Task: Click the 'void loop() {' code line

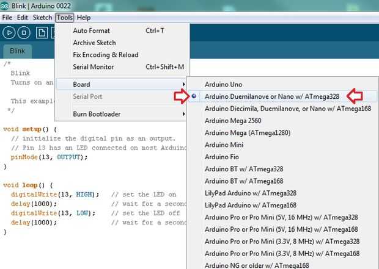Action: pyautogui.click(x=28, y=185)
